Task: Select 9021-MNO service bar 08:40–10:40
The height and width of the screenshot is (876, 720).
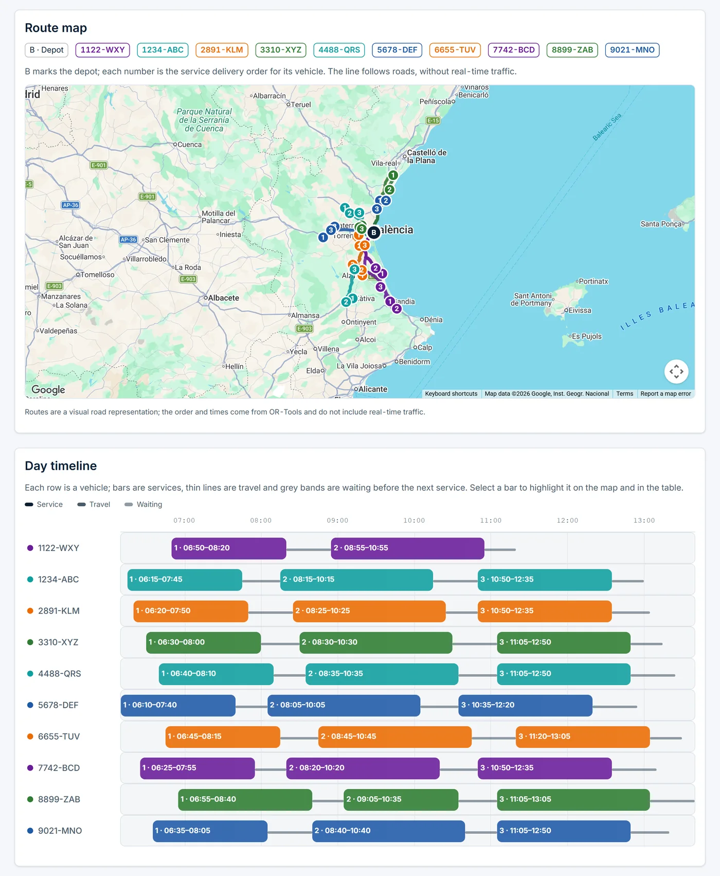Action: [x=389, y=831]
